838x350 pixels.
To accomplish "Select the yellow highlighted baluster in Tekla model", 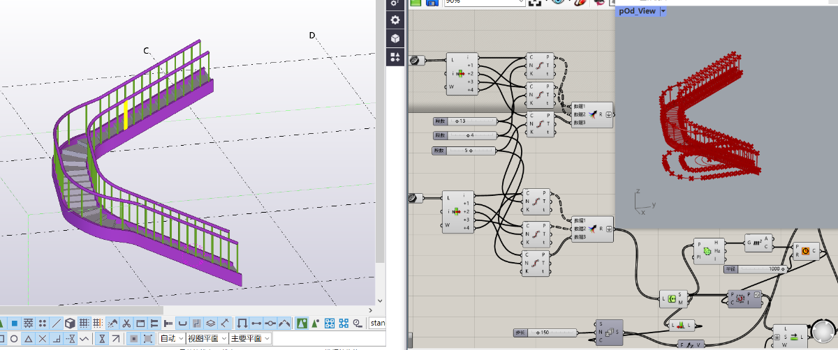I will click(126, 116).
